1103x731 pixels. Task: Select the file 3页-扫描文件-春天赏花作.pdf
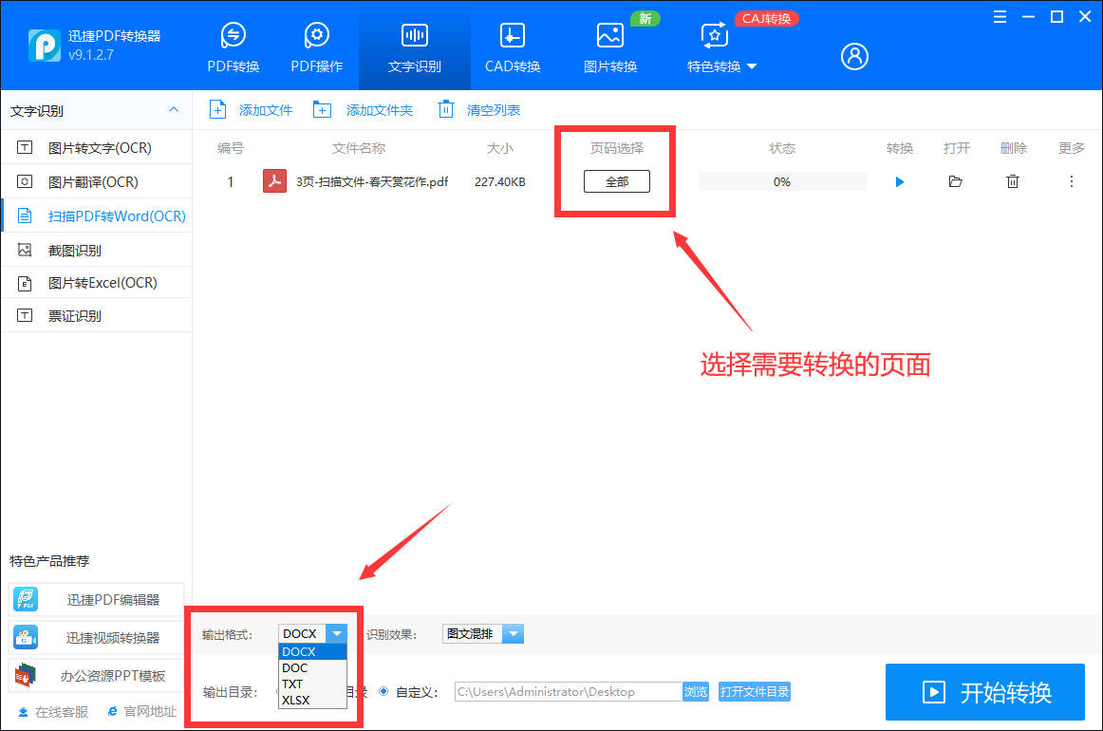(372, 181)
